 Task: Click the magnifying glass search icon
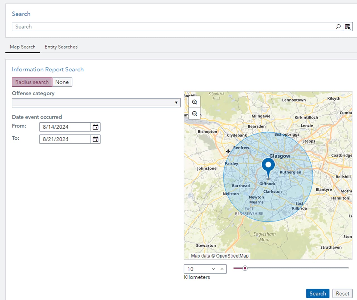click(x=338, y=26)
